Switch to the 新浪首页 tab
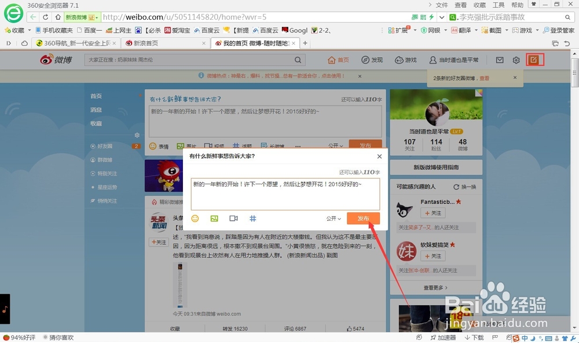The height and width of the screenshot is (343, 579). coord(164,43)
